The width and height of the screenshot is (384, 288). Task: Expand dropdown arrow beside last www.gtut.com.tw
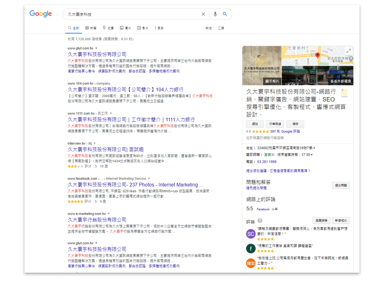pyautogui.click(x=96, y=243)
